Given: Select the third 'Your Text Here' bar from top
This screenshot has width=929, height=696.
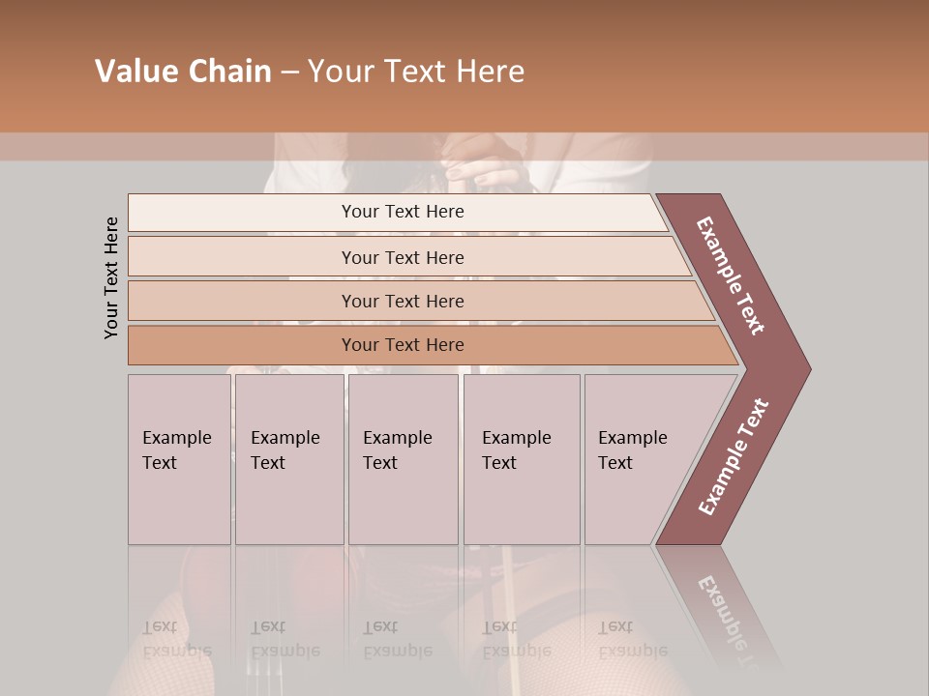Looking at the screenshot, I should coord(402,301).
